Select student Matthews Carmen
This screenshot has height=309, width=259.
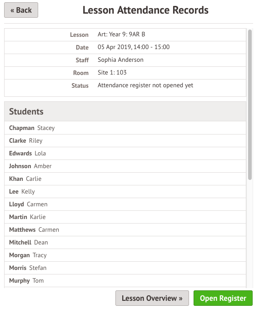125,229
